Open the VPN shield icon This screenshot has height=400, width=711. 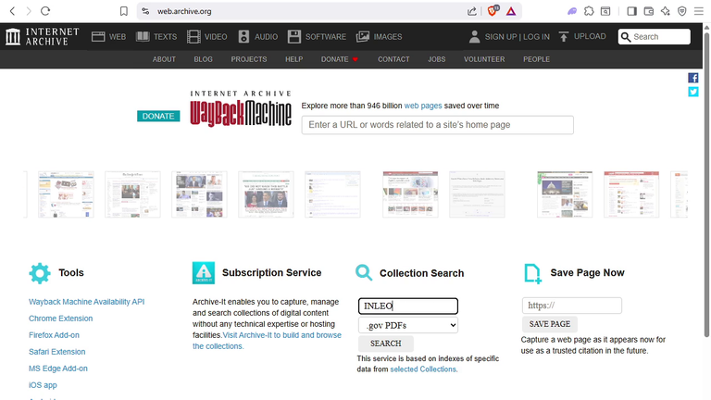(682, 11)
